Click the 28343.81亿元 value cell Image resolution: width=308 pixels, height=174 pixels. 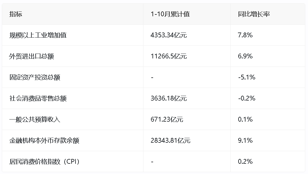pos(170,141)
